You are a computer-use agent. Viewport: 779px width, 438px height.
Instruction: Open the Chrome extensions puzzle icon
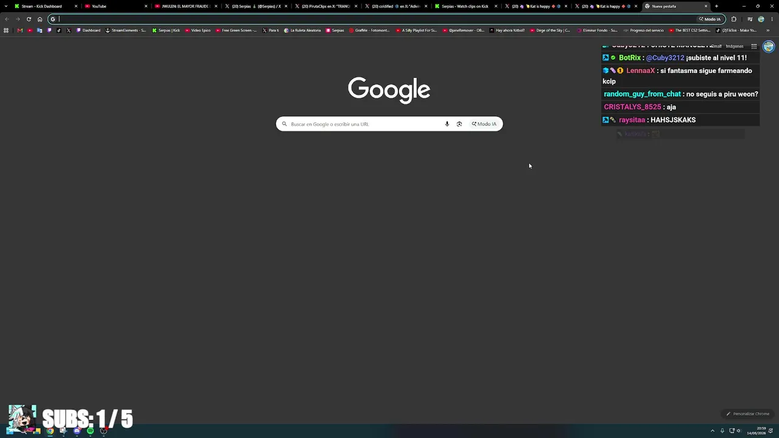[x=733, y=19]
